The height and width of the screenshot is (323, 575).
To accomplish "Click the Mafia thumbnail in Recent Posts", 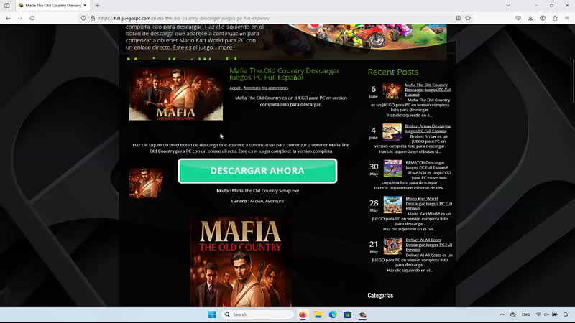I will (392, 91).
